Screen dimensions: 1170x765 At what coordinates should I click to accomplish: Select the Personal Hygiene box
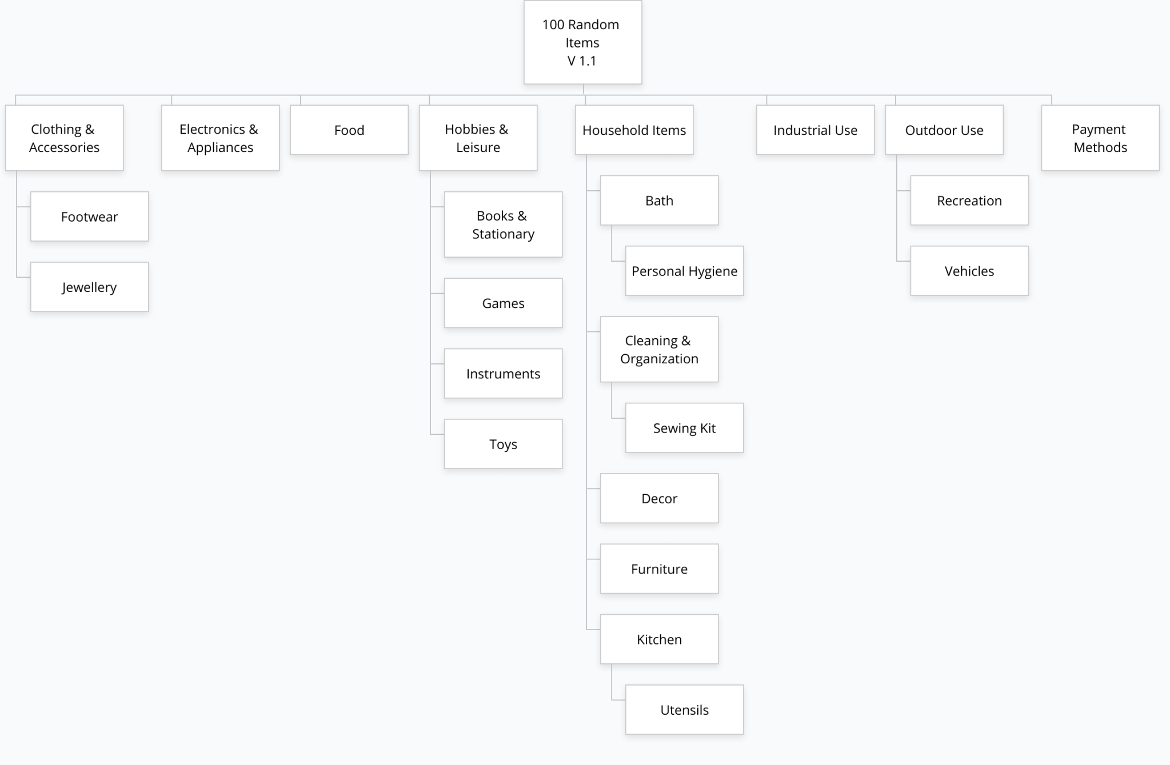point(684,271)
